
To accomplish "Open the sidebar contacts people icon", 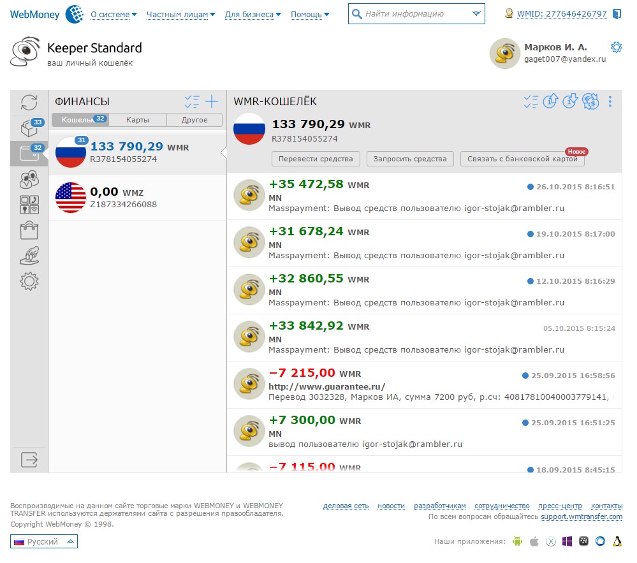I will [x=29, y=180].
